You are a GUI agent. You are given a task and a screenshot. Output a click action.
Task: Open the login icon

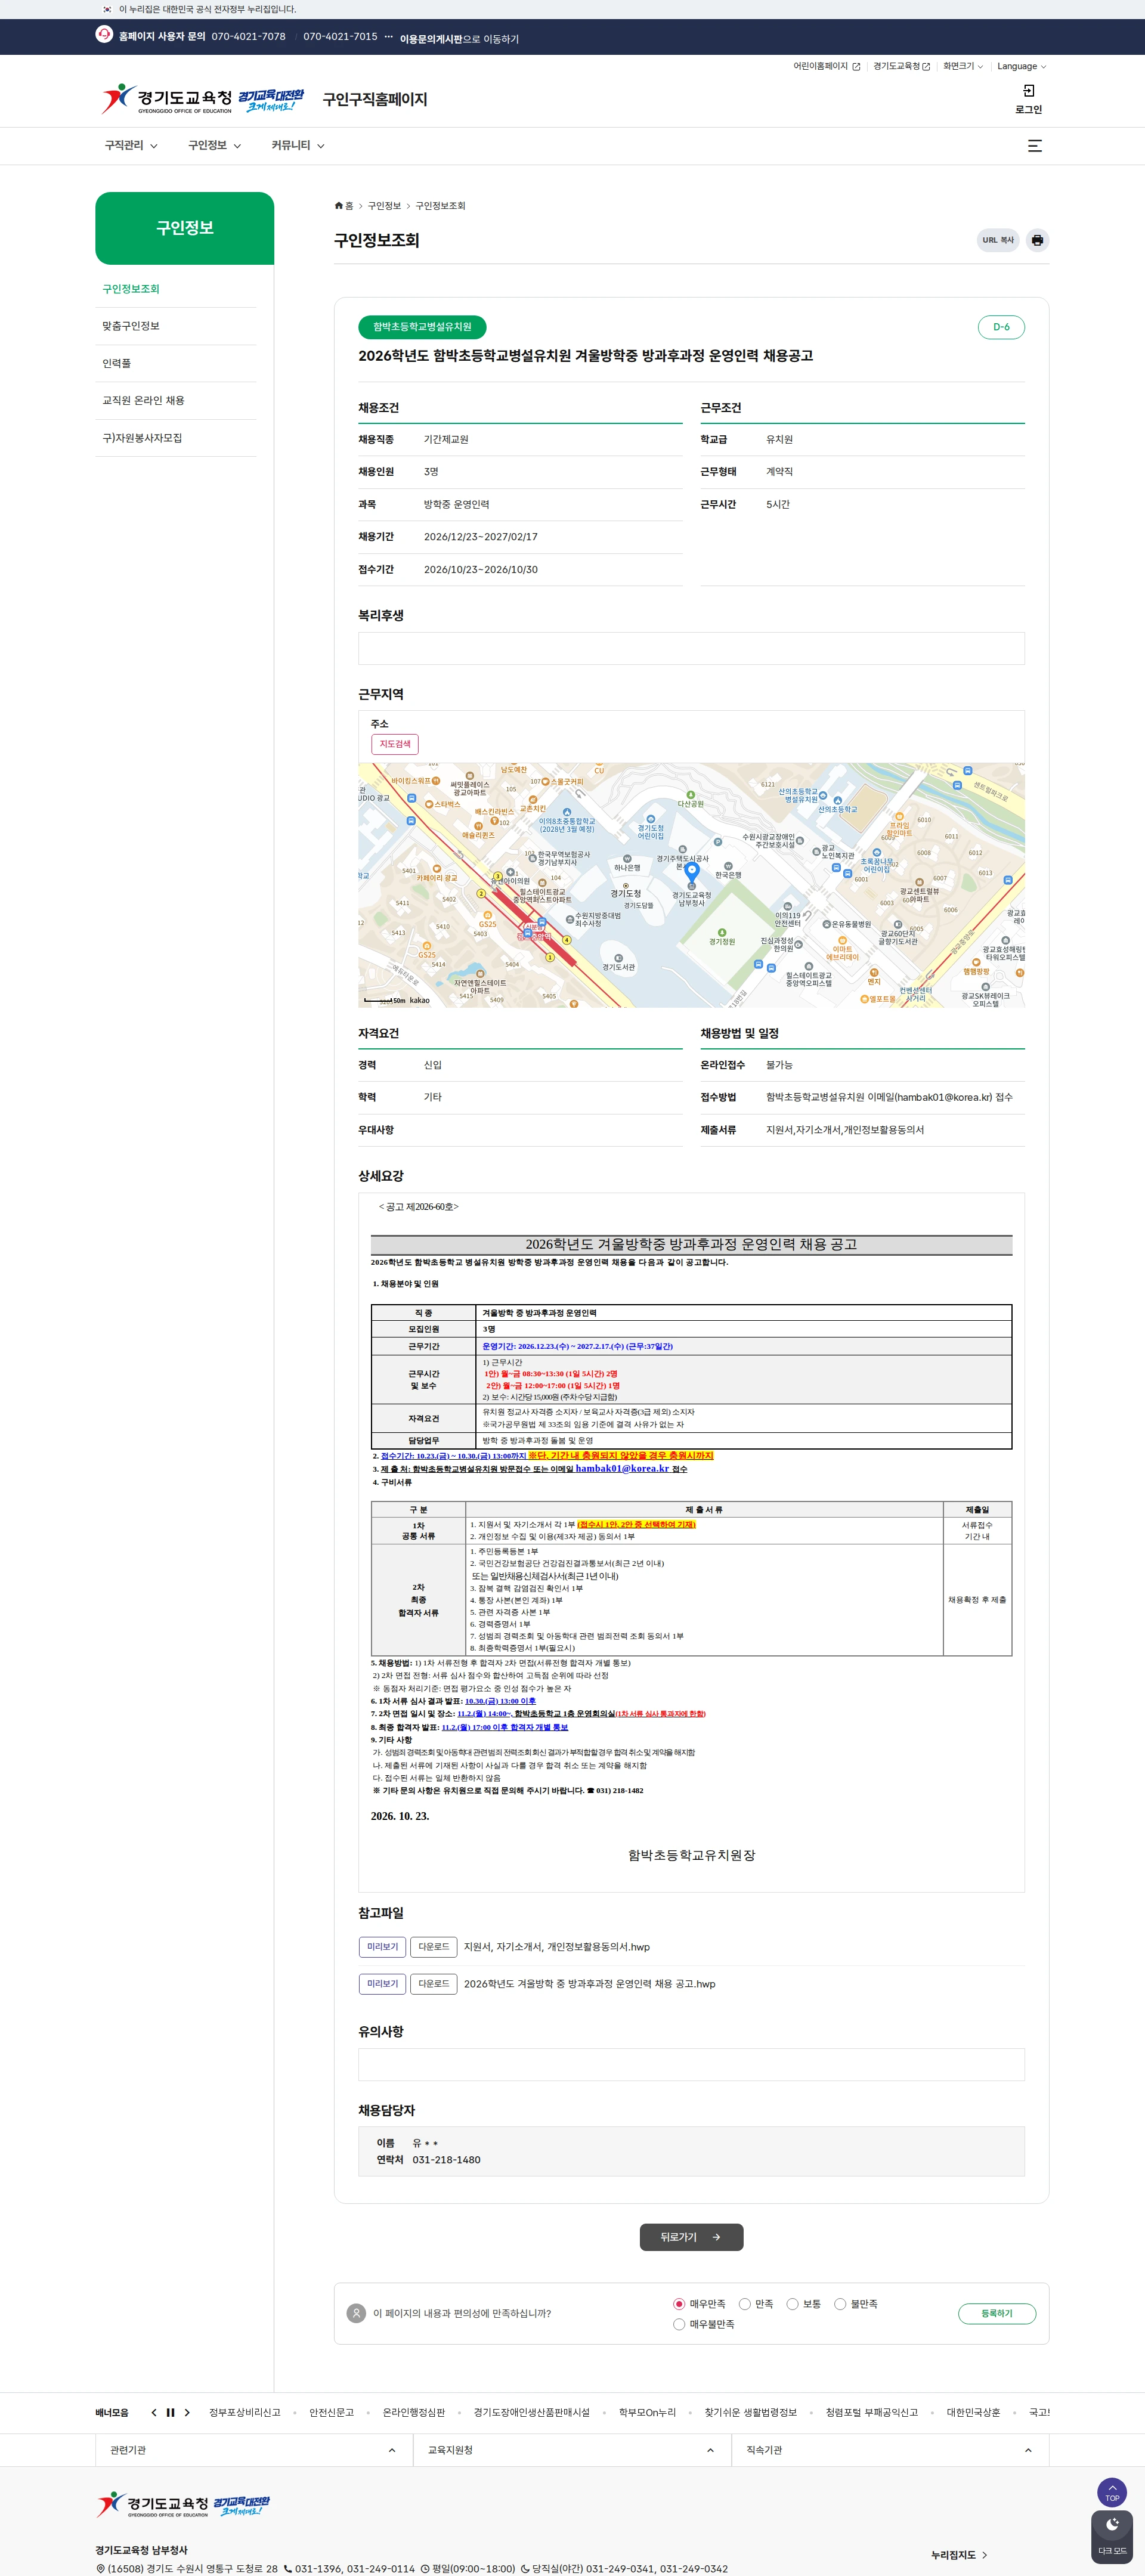[x=1028, y=91]
